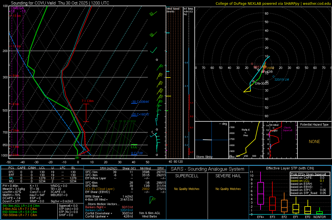Click the Effective Layer STP (with CIN) title

coord(290,168)
